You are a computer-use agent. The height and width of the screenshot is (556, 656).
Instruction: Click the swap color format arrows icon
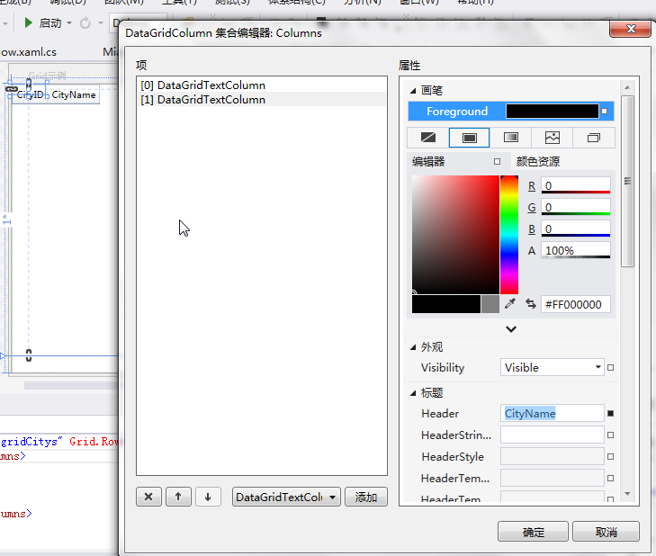pyautogui.click(x=531, y=304)
